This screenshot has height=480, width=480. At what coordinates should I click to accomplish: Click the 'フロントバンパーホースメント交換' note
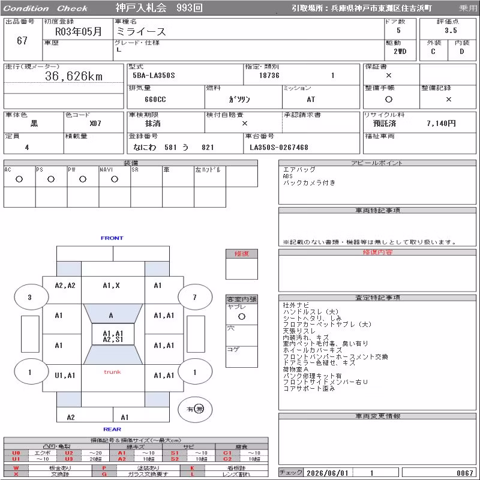[x=335, y=356]
